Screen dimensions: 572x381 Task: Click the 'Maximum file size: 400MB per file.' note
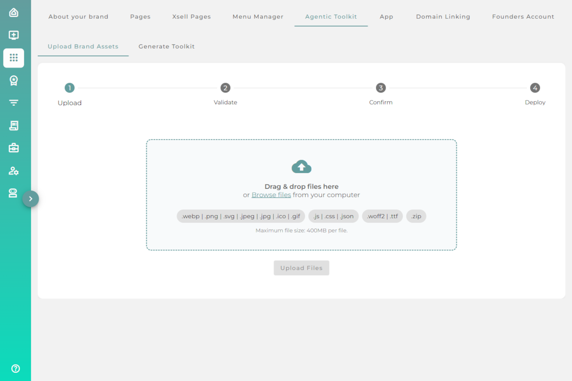302,231
